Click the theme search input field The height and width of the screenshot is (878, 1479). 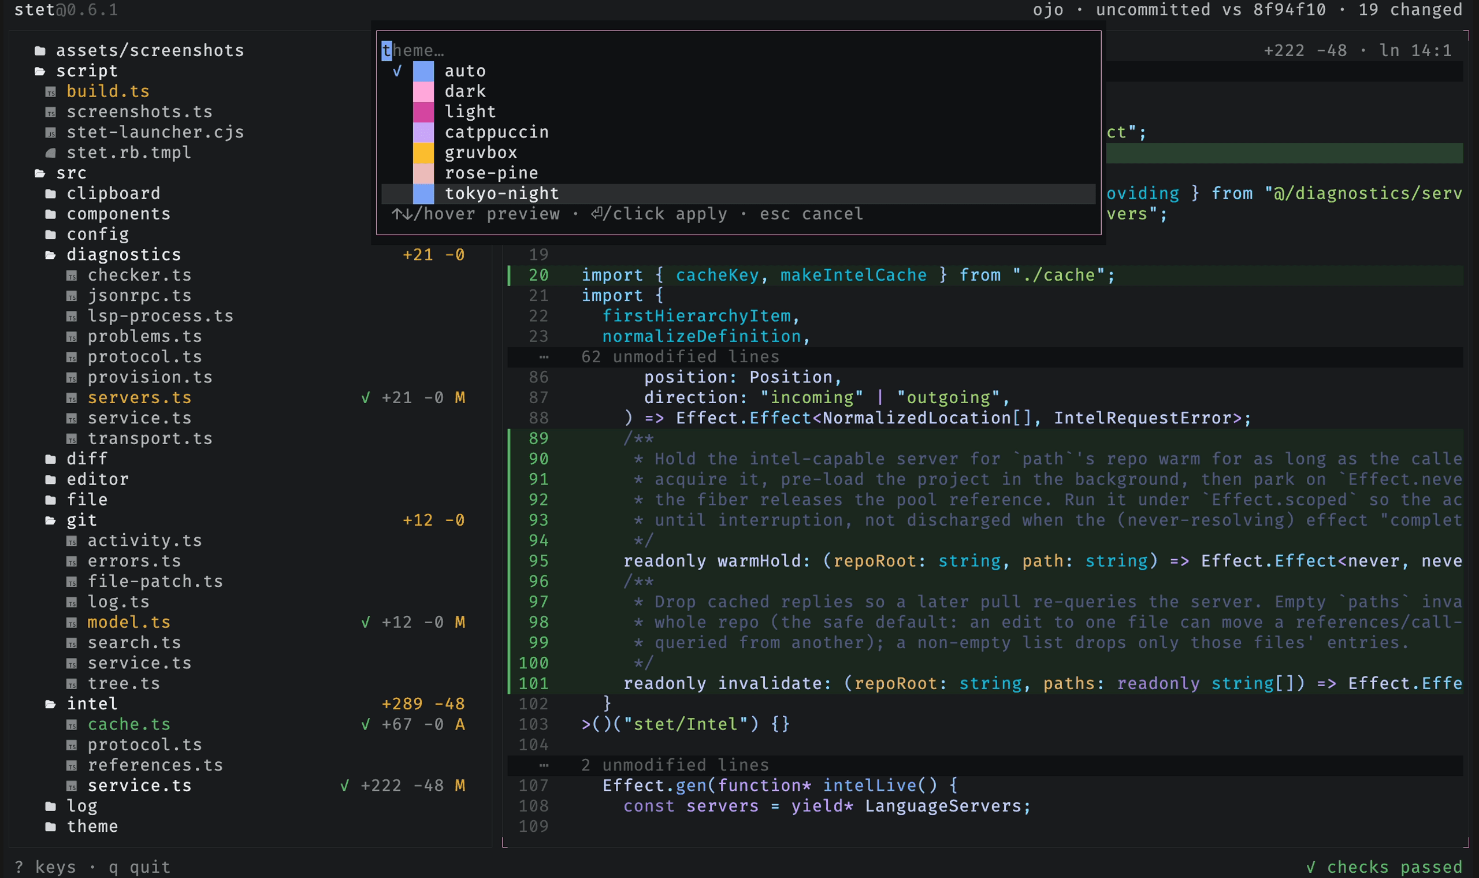click(738, 51)
